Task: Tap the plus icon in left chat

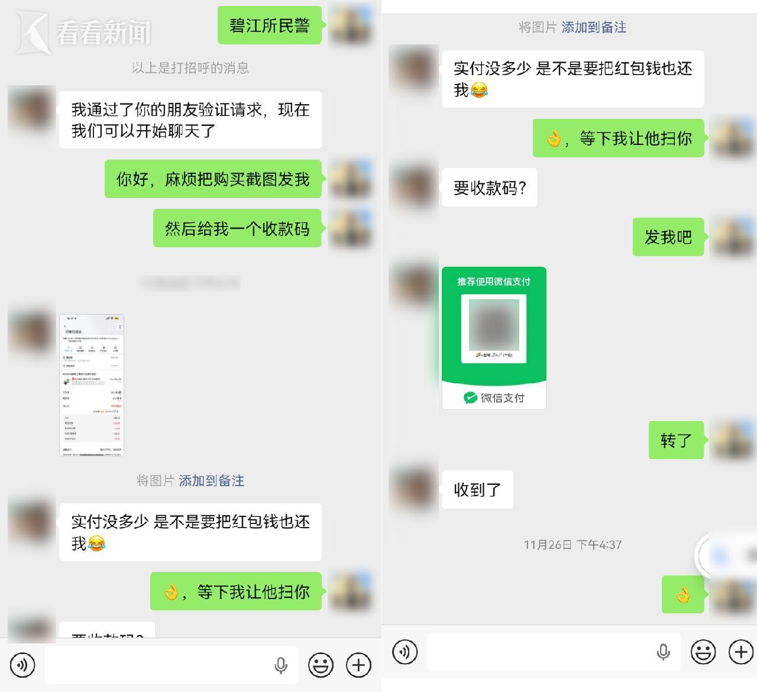Action: click(358, 665)
